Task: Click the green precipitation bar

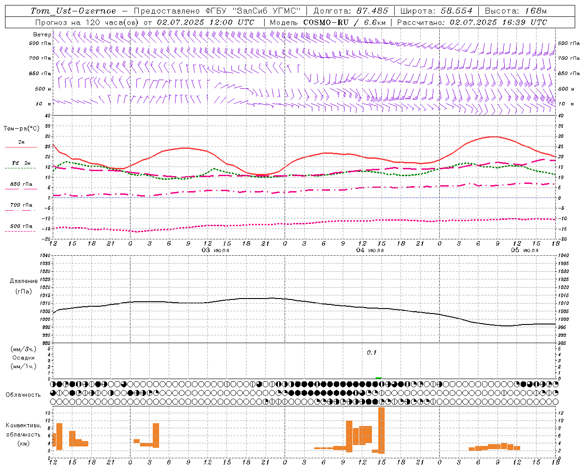Action: pyautogui.click(x=379, y=378)
